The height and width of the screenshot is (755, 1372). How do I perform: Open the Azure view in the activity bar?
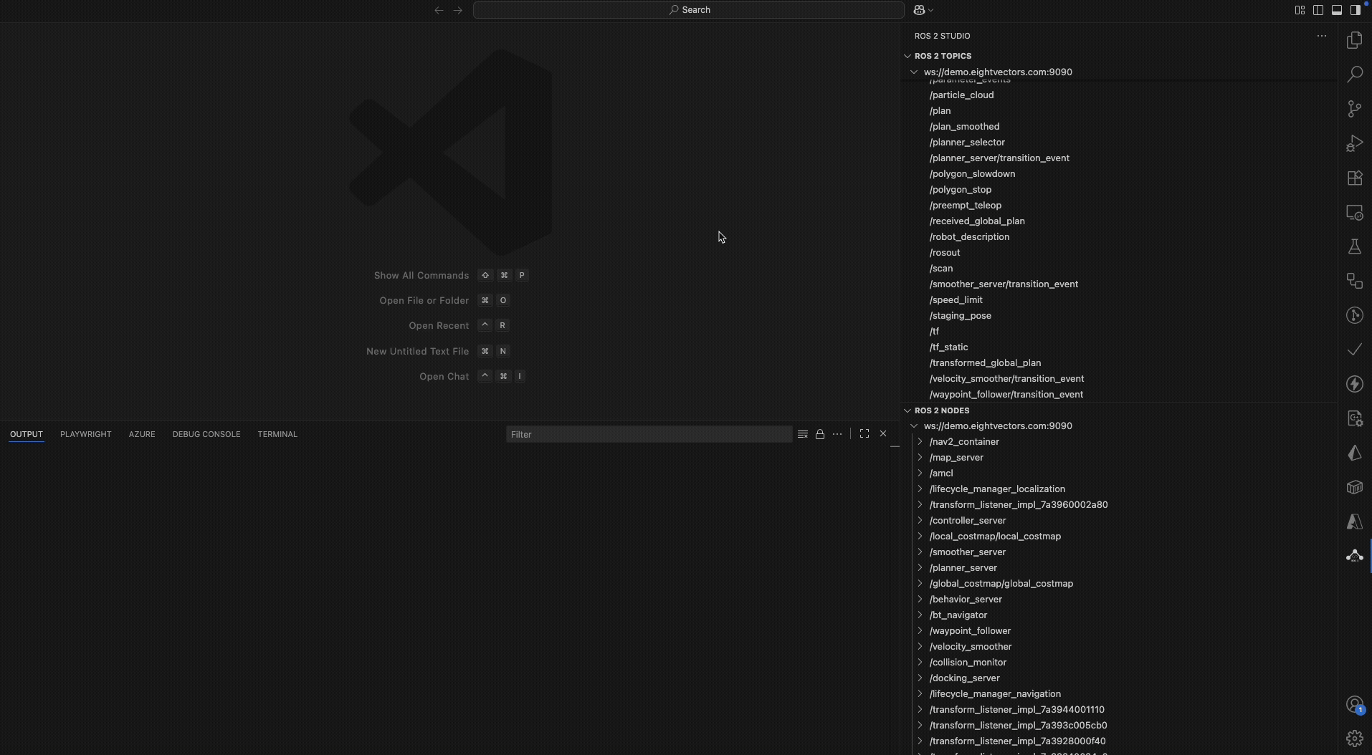pyautogui.click(x=1354, y=521)
